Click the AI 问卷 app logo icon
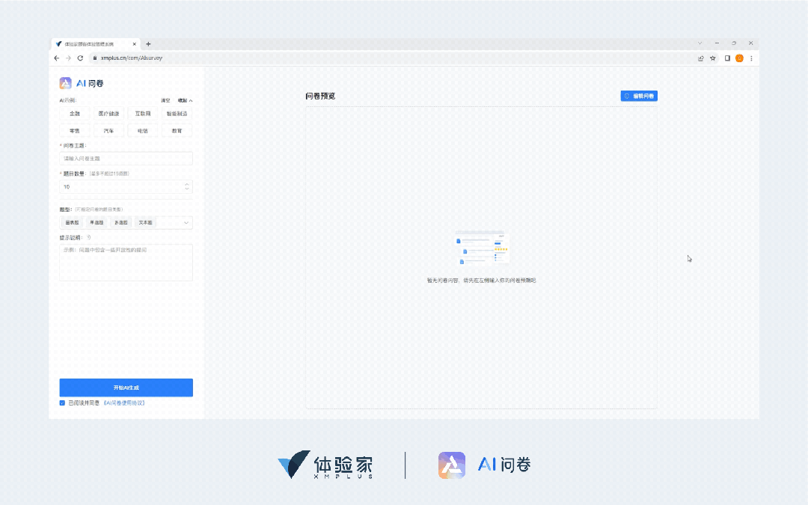This screenshot has height=505, width=808. (x=66, y=82)
